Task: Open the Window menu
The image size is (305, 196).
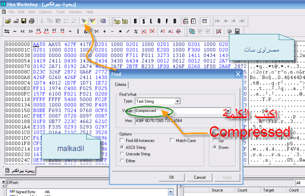Action: 75,12
